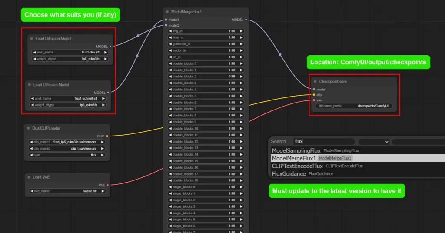
Task: Collapse the CheckpointSave node via its title dot
Action: point(315,81)
